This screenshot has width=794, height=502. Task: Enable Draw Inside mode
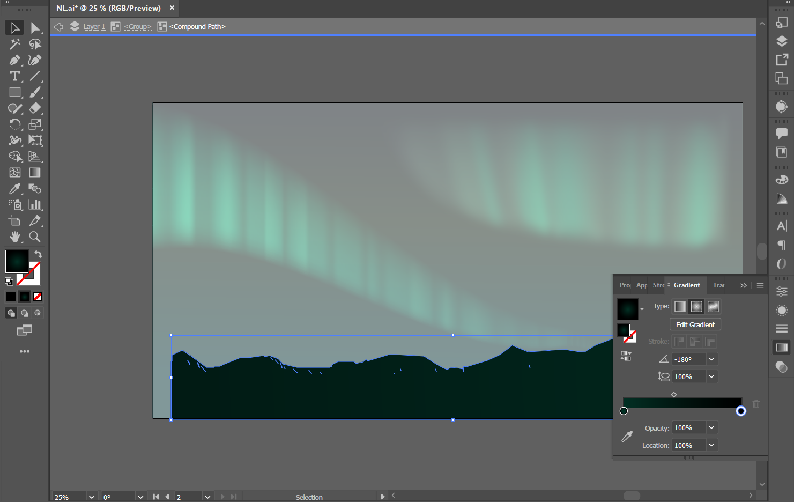[x=38, y=313]
